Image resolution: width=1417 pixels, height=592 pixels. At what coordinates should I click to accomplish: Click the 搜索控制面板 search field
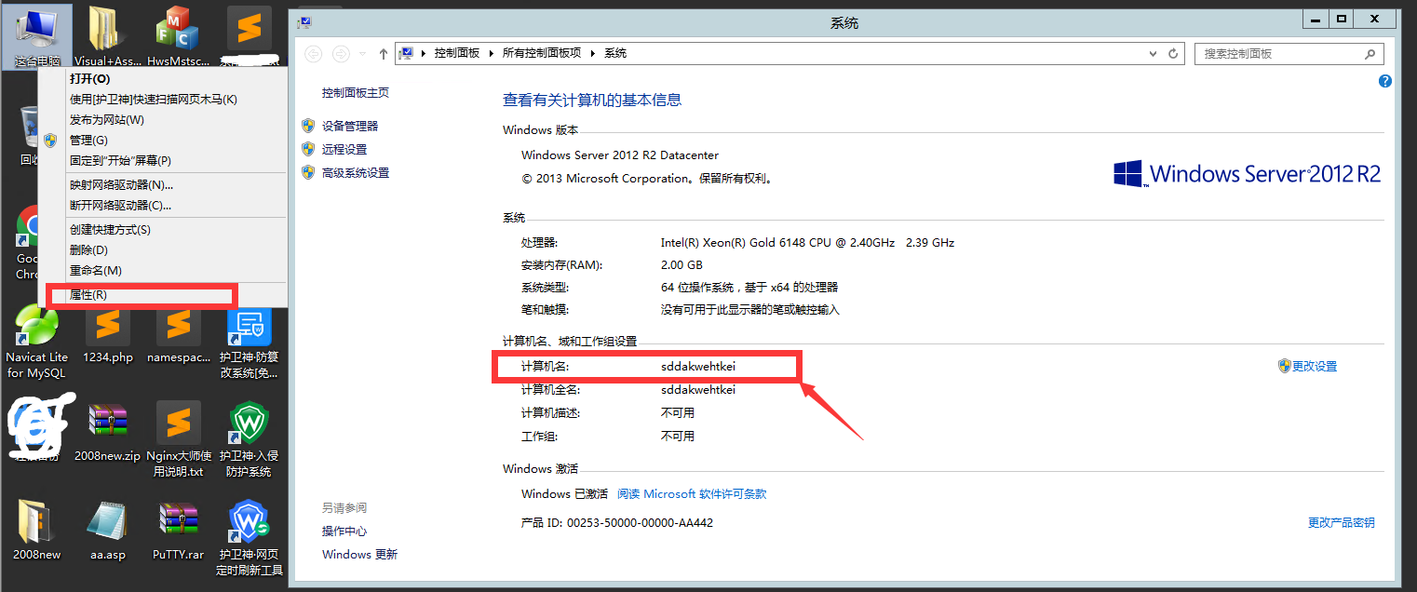click(x=1280, y=54)
